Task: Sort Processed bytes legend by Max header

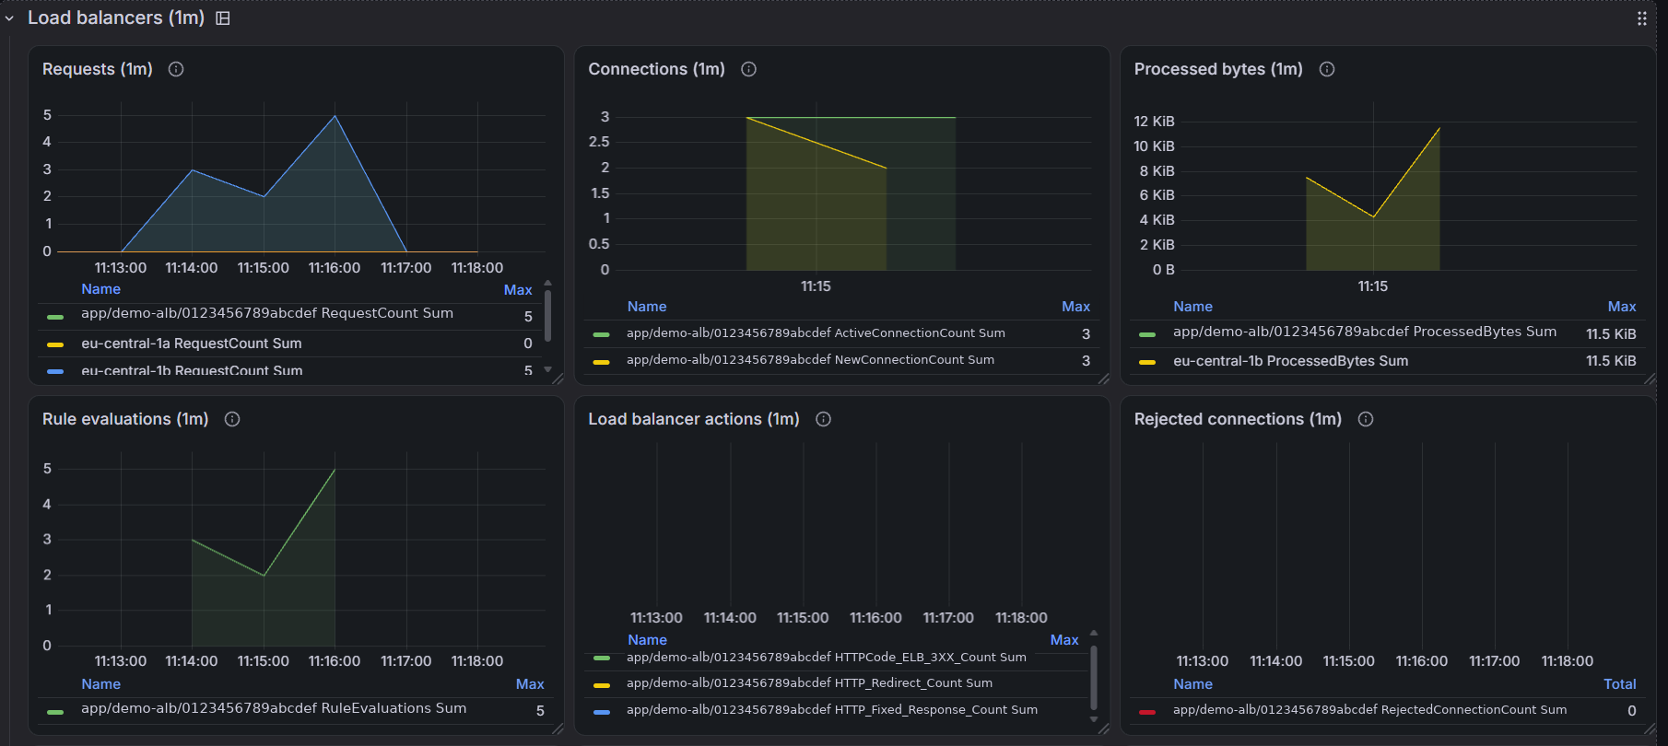Action: click(1622, 307)
